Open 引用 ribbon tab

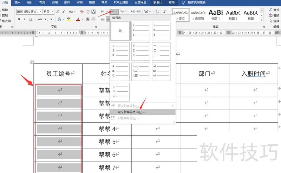coord(55,2)
